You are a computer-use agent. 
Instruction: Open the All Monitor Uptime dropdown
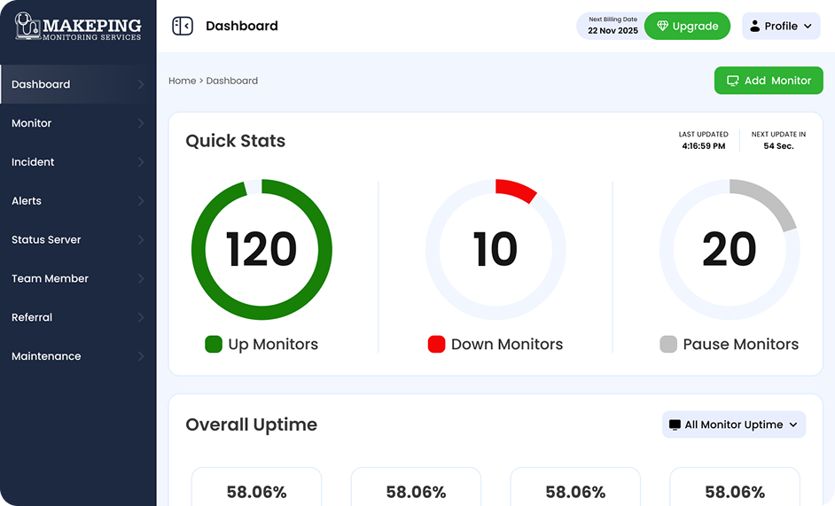734,424
